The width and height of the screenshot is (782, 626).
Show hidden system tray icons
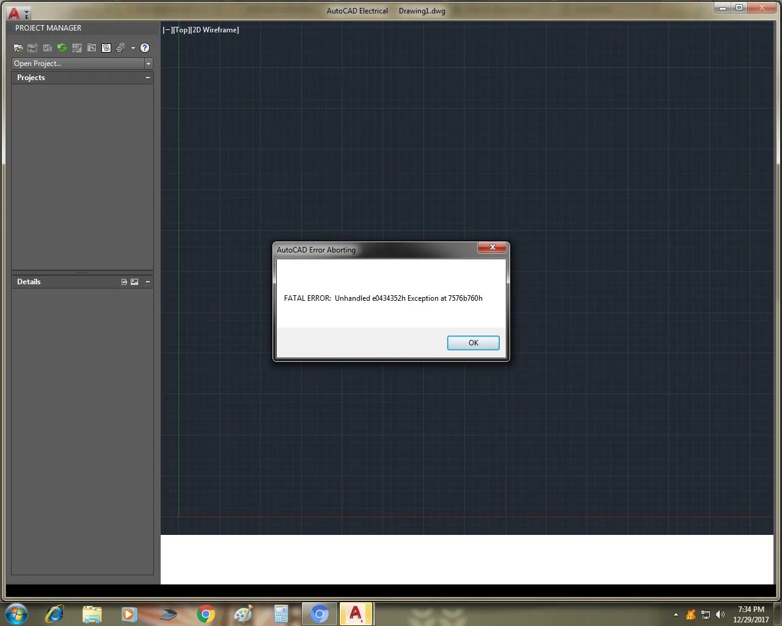[x=676, y=614]
